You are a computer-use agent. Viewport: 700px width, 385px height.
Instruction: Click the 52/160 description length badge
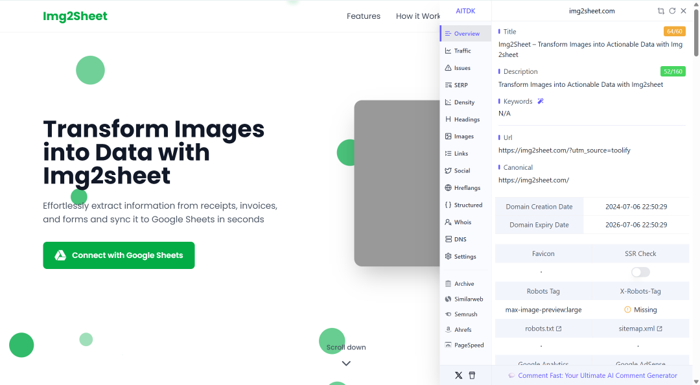click(673, 71)
